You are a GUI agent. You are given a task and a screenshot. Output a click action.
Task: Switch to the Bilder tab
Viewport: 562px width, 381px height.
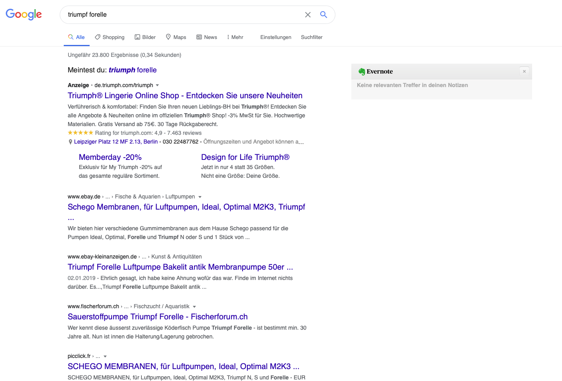145,37
